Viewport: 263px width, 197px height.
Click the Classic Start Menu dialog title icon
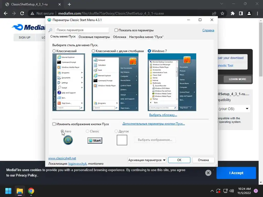click(x=49, y=20)
